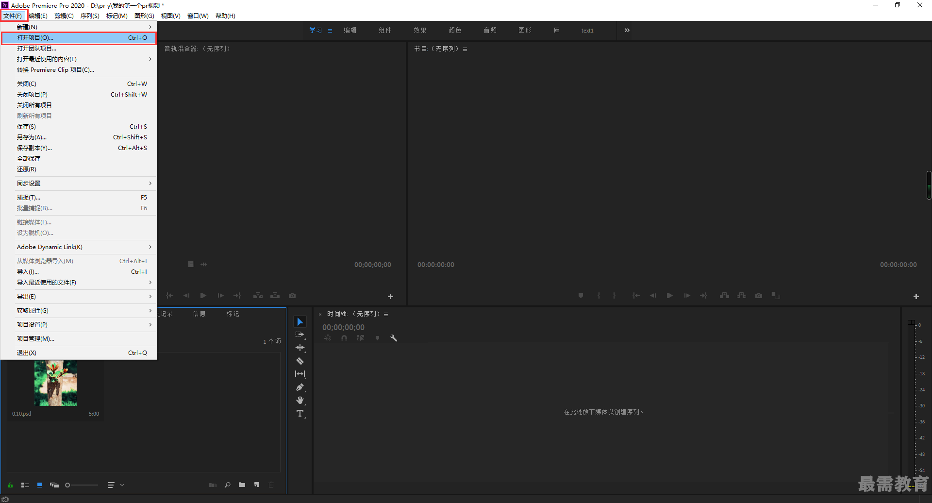
Task: Expand 项目设置(P) submenu
Action: coord(79,324)
